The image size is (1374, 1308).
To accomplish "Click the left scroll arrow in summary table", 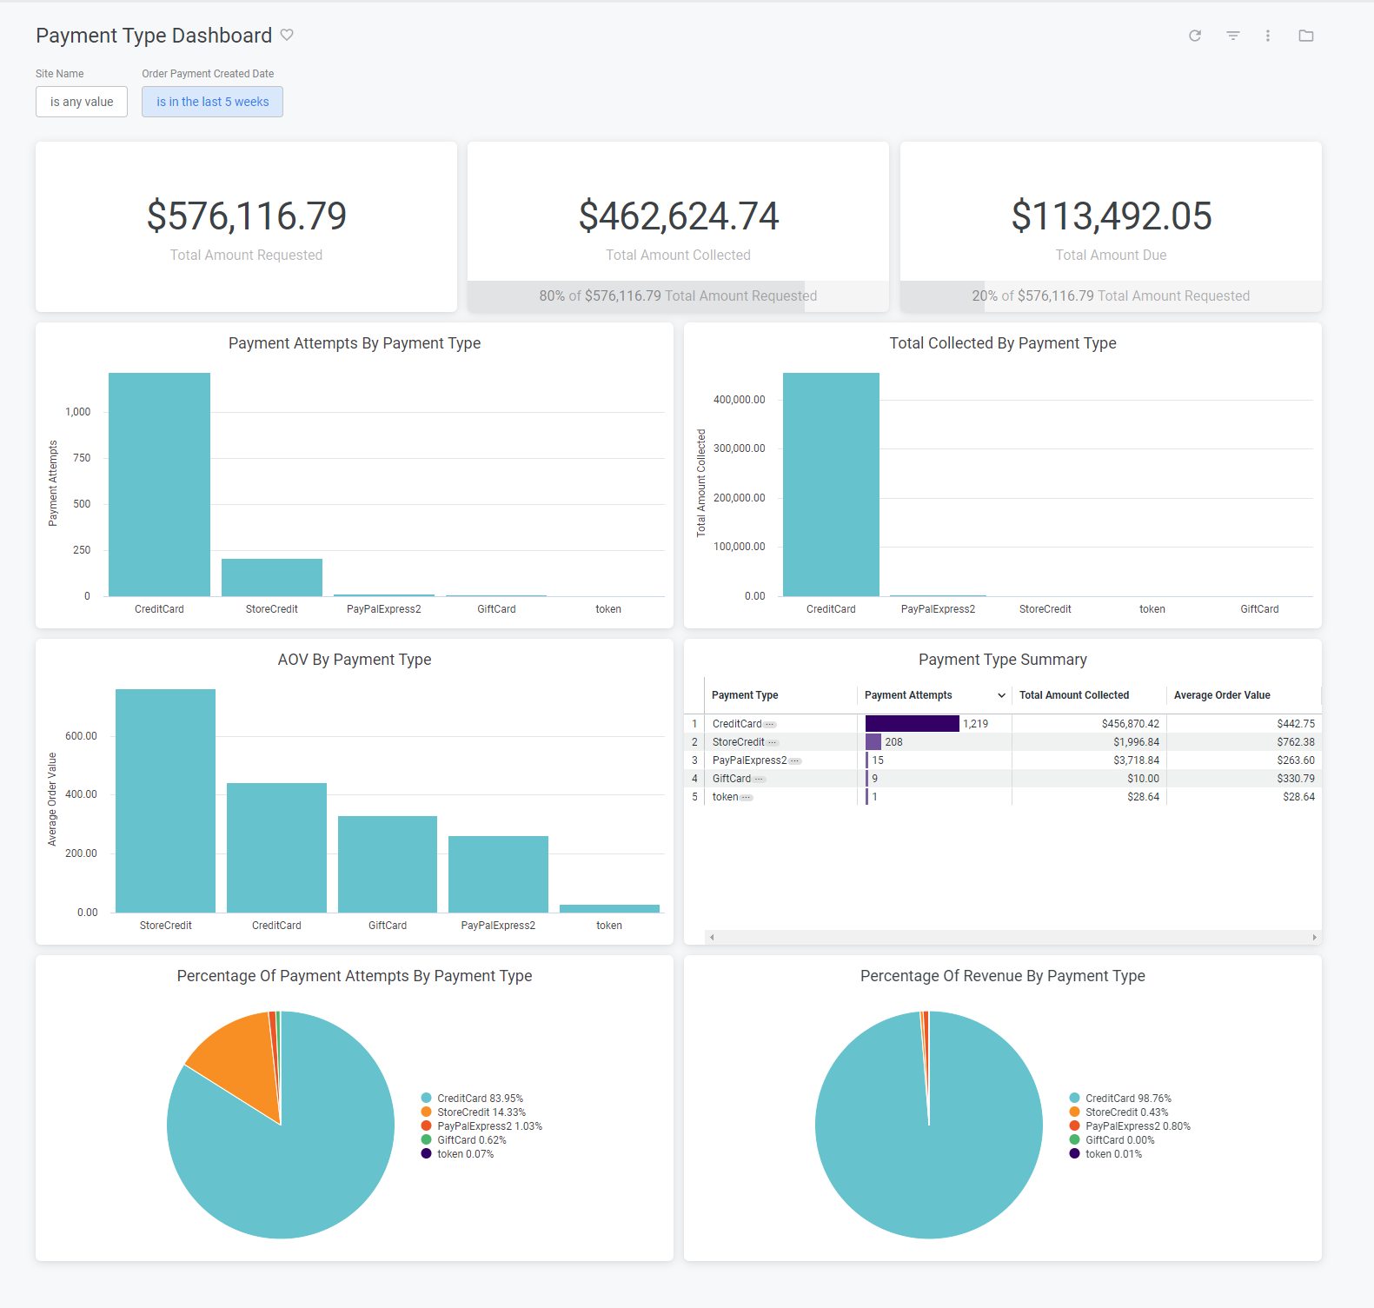I will tap(712, 937).
